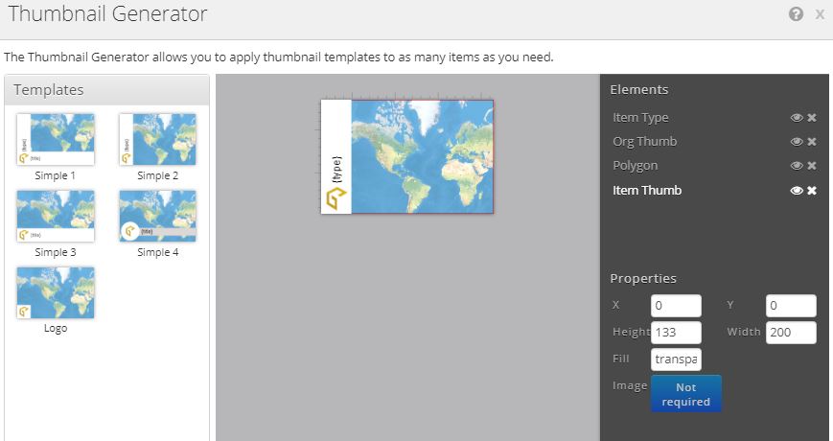Select the Logo template thumbnail

click(56, 292)
